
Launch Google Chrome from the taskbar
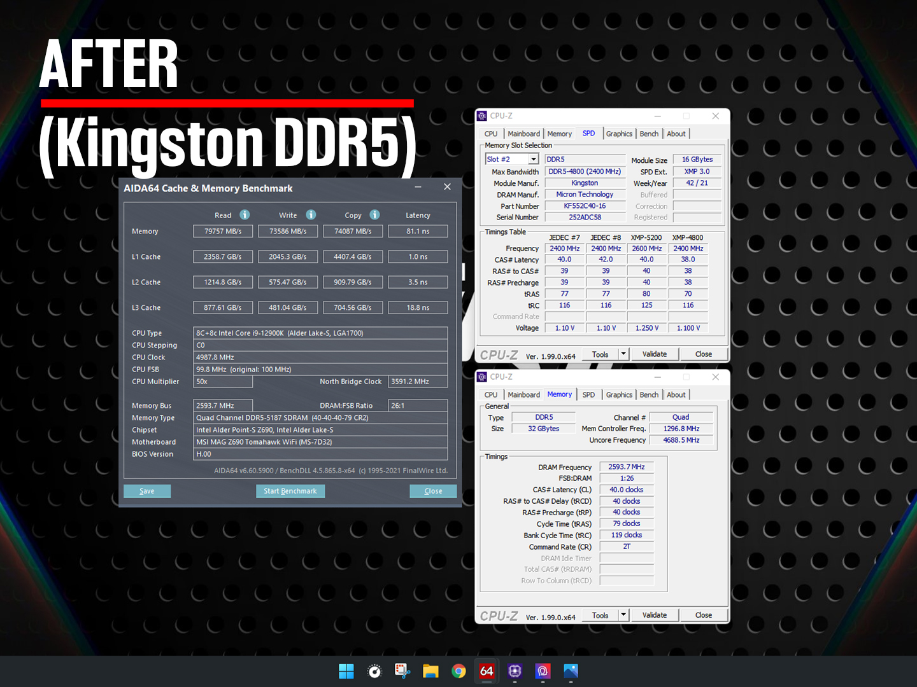coord(458,671)
